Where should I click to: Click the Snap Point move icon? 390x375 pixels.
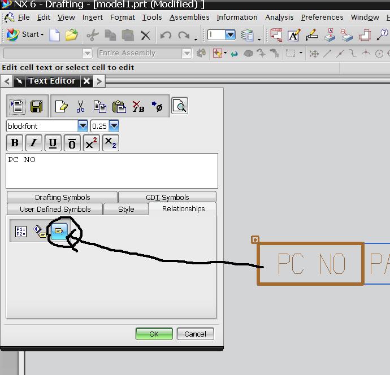point(314,54)
